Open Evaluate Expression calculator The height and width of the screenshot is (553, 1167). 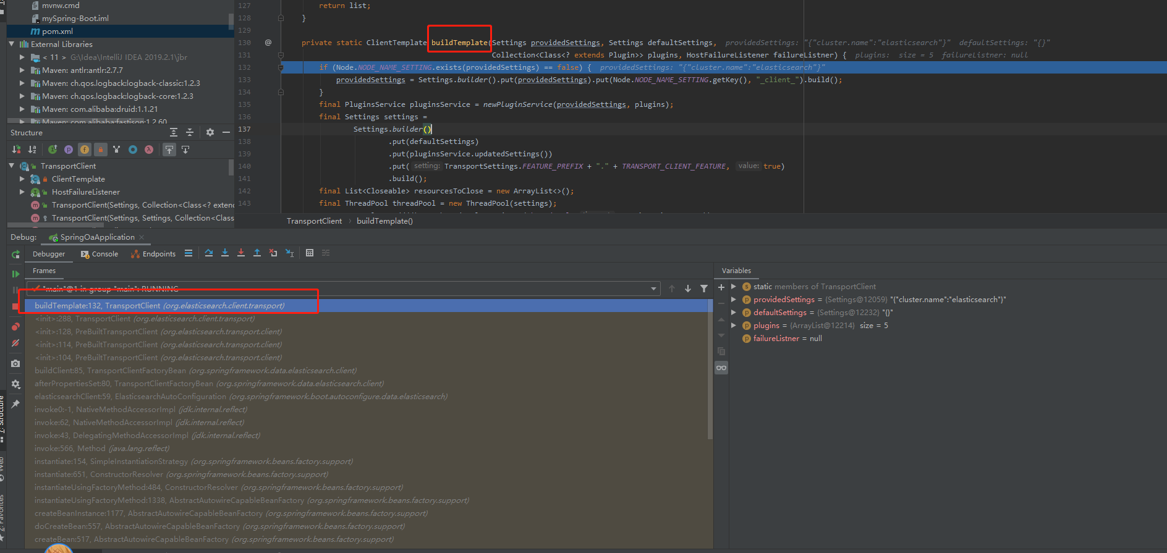pos(310,253)
